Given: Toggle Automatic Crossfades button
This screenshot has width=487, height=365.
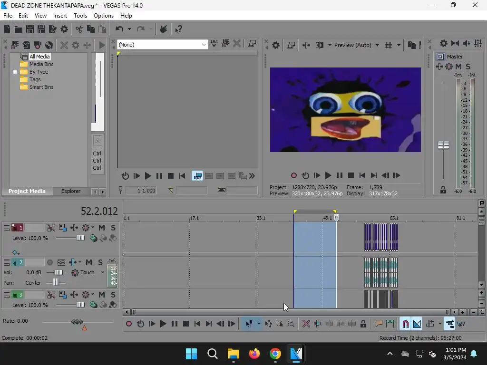Looking at the screenshot, I should tap(417, 324).
